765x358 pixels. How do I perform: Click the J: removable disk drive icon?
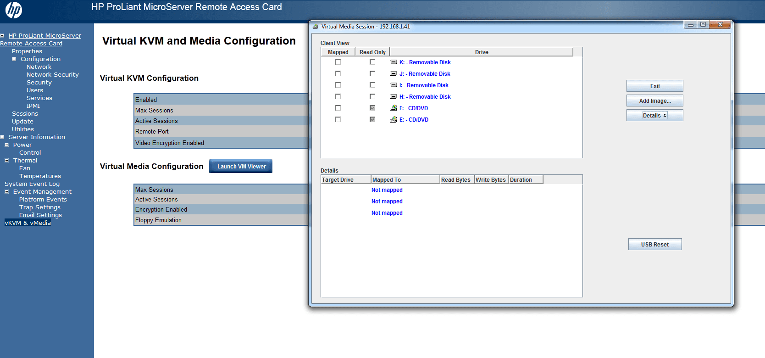pyautogui.click(x=394, y=73)
